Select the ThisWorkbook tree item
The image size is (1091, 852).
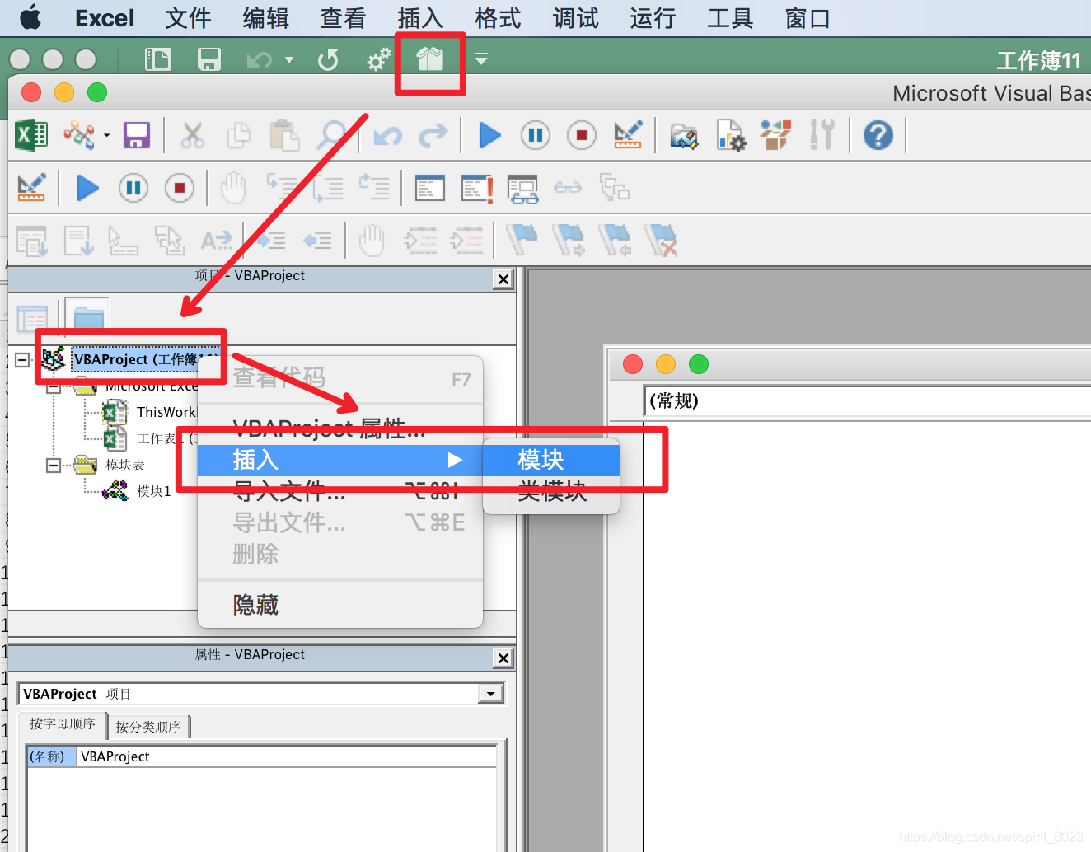click(167, 412)
